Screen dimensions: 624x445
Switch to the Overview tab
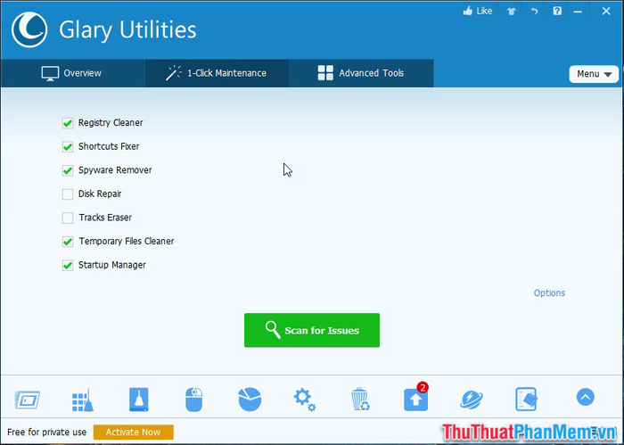[72, 73]
